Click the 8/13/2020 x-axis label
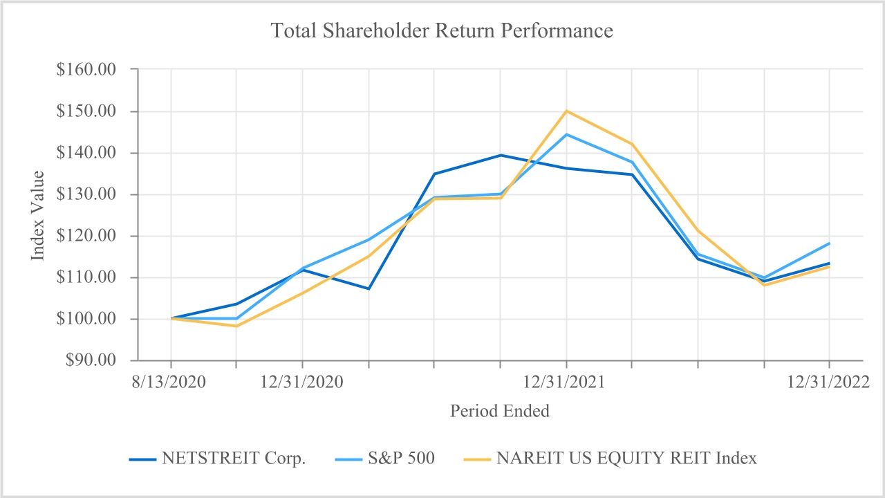The image size is (885, 498). point(171,382)
